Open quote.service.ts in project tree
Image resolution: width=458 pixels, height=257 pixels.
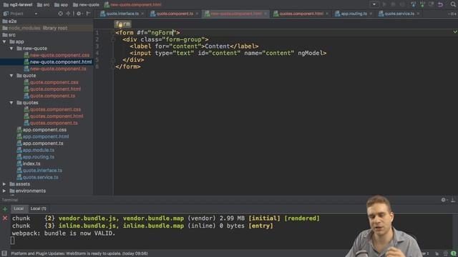pyautogui.click(x=40, y=178)
